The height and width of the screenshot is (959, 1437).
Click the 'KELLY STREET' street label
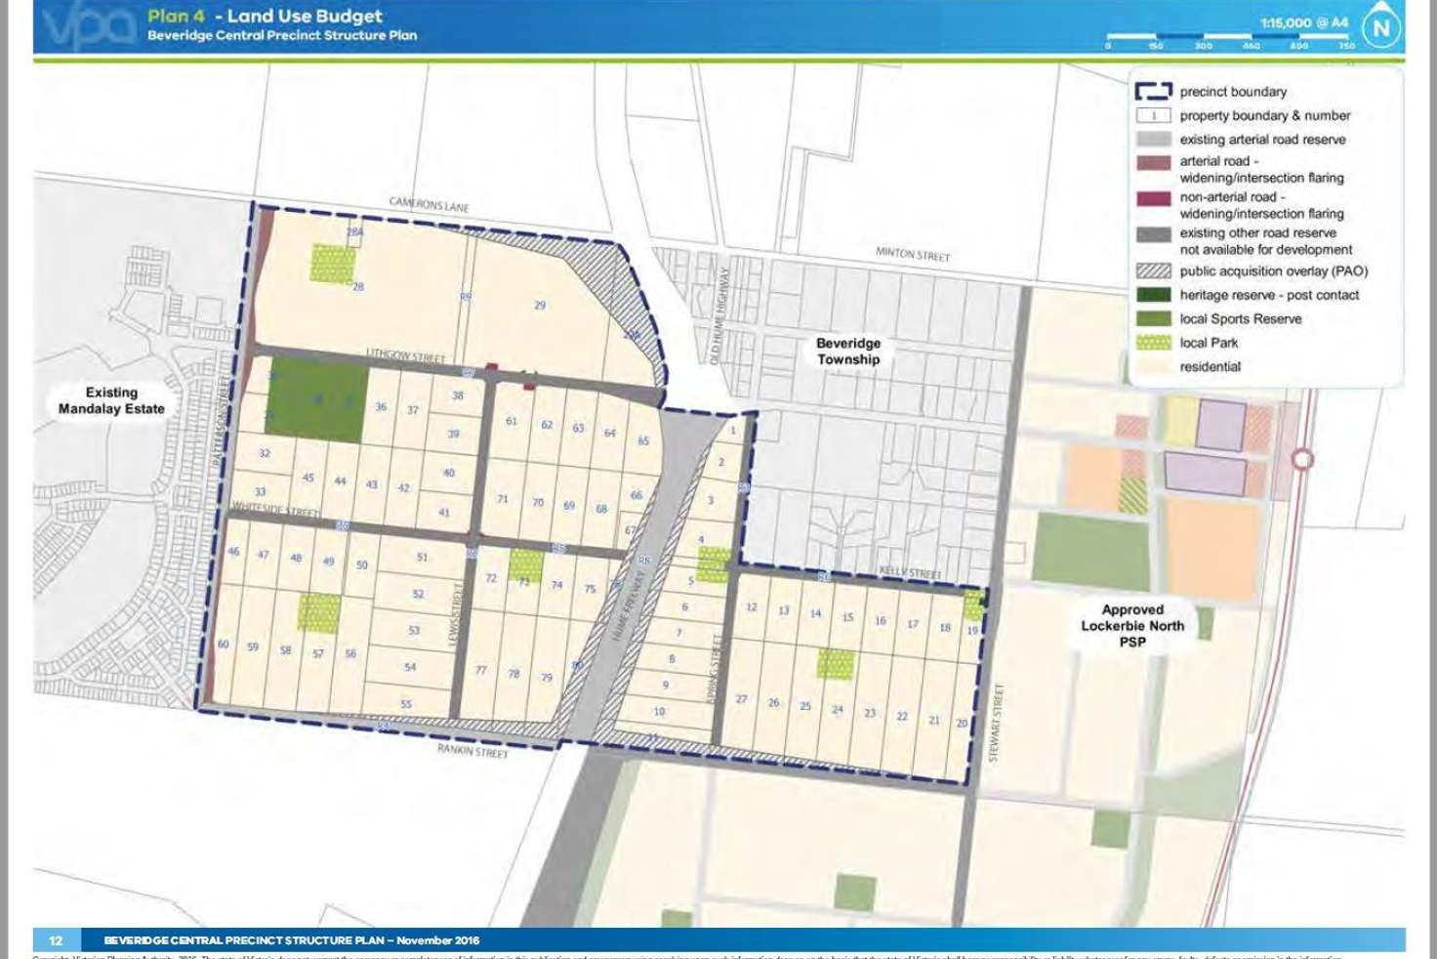pos(910,572)
